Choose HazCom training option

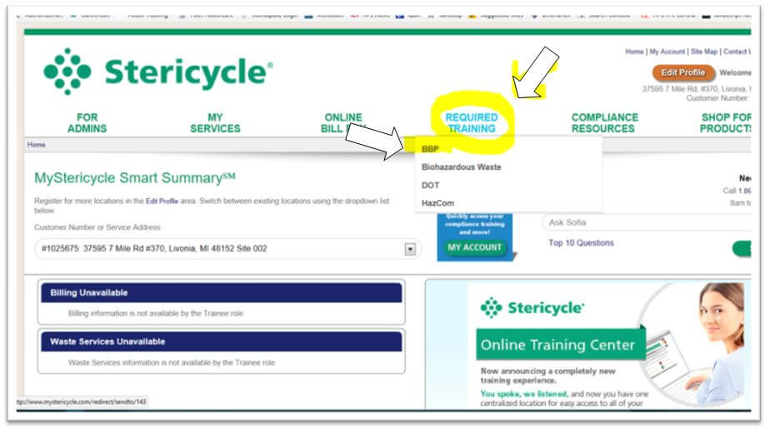[437, 203]
